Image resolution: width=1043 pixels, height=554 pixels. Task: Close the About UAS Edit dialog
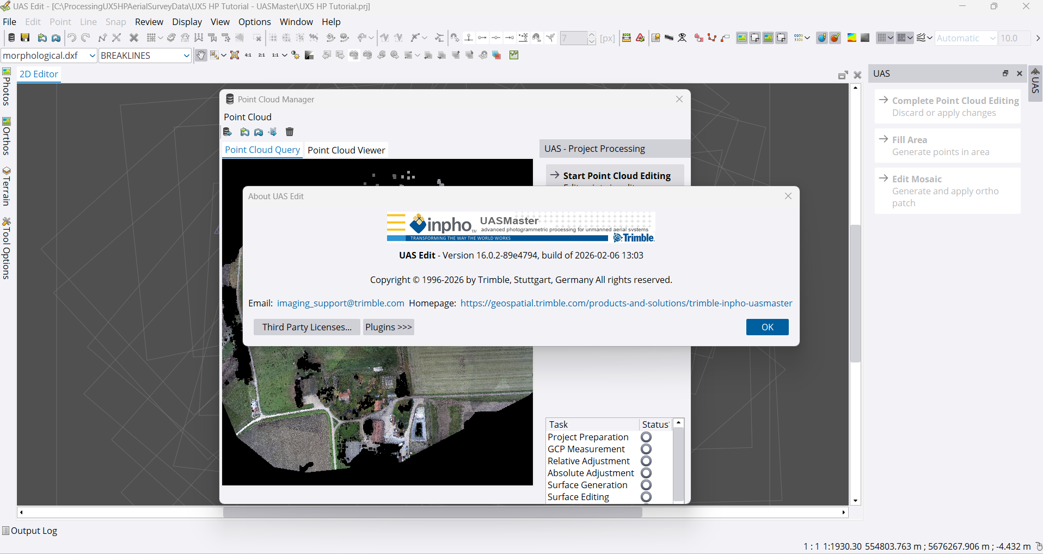point(788,196)
